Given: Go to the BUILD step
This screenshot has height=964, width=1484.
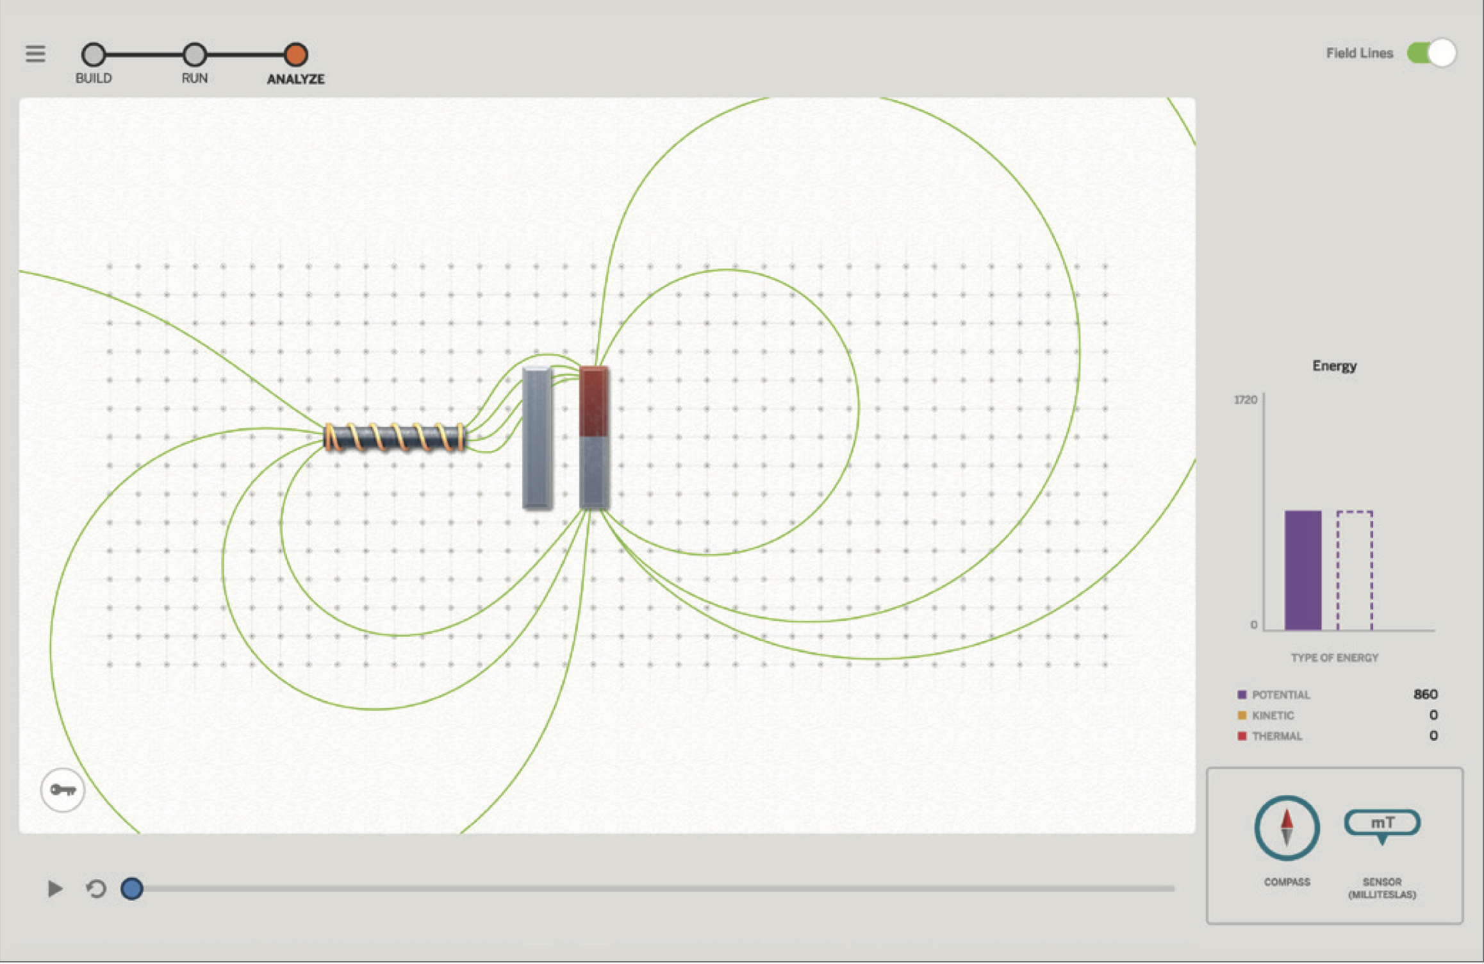Looking at the screenshot, I should [x=94, y=55].
